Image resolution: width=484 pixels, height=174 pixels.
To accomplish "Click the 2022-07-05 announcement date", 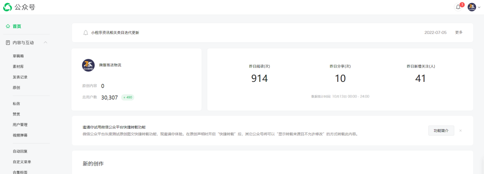I will click(x=435, y=33).
